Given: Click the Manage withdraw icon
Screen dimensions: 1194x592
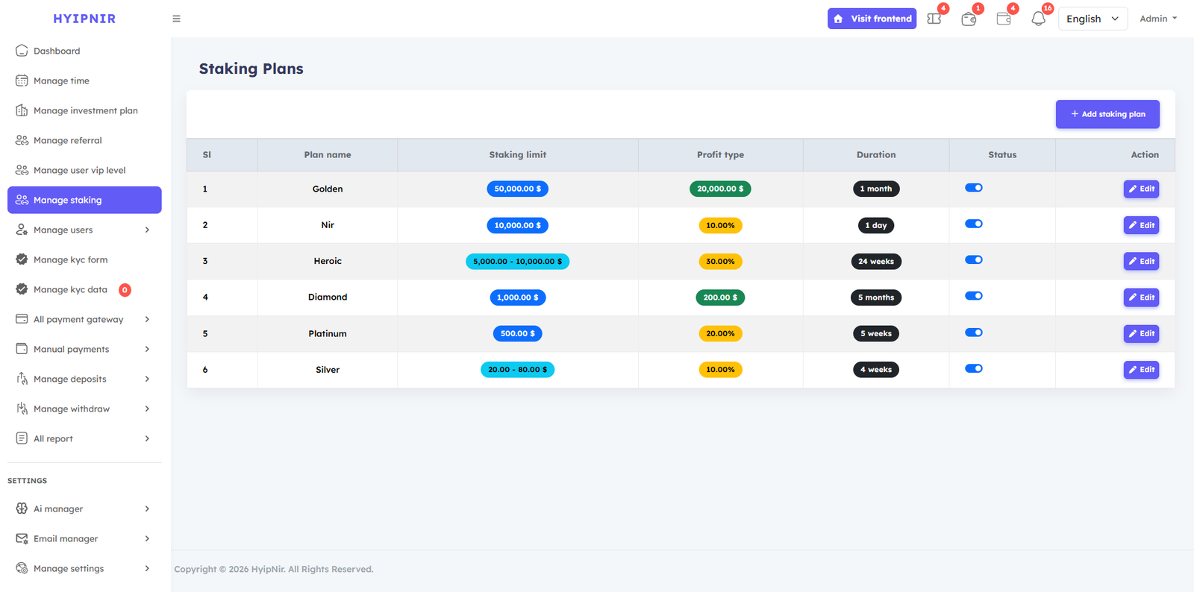Looking at the screenshot, I should (22, 409).
